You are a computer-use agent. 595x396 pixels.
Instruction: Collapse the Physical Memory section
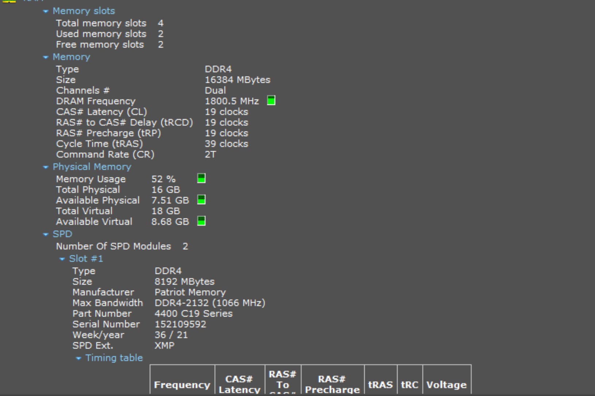pyautogui.click(x=46, y=167)
